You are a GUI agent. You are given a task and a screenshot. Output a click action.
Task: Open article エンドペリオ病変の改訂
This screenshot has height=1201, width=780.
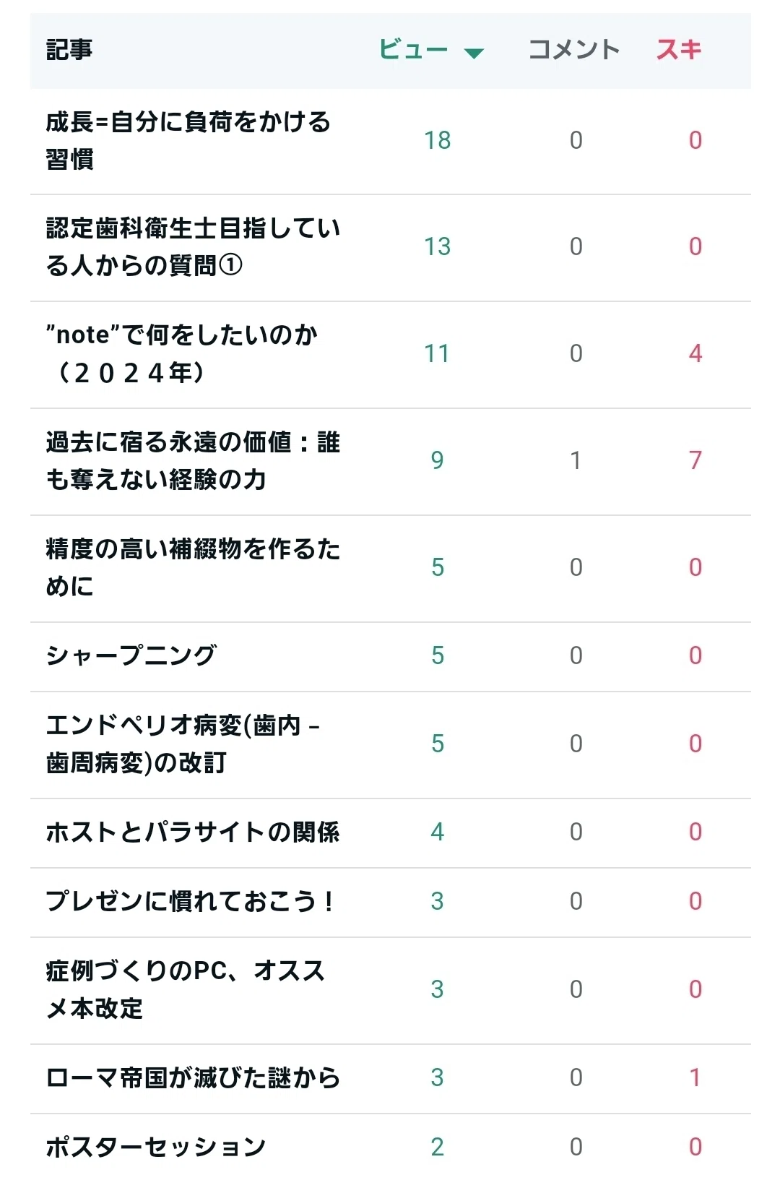tap(183, 744)
